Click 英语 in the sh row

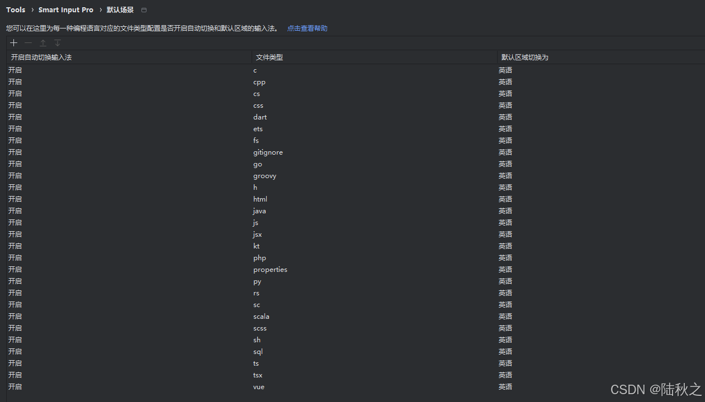click(505, 340)
